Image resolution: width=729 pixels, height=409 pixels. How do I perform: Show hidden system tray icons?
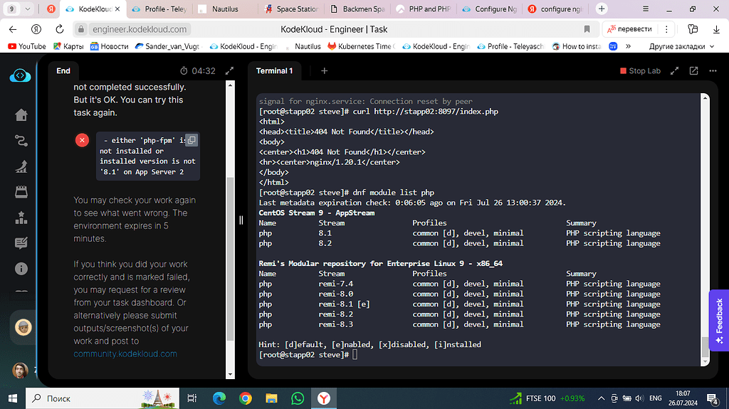click(601, 398)
